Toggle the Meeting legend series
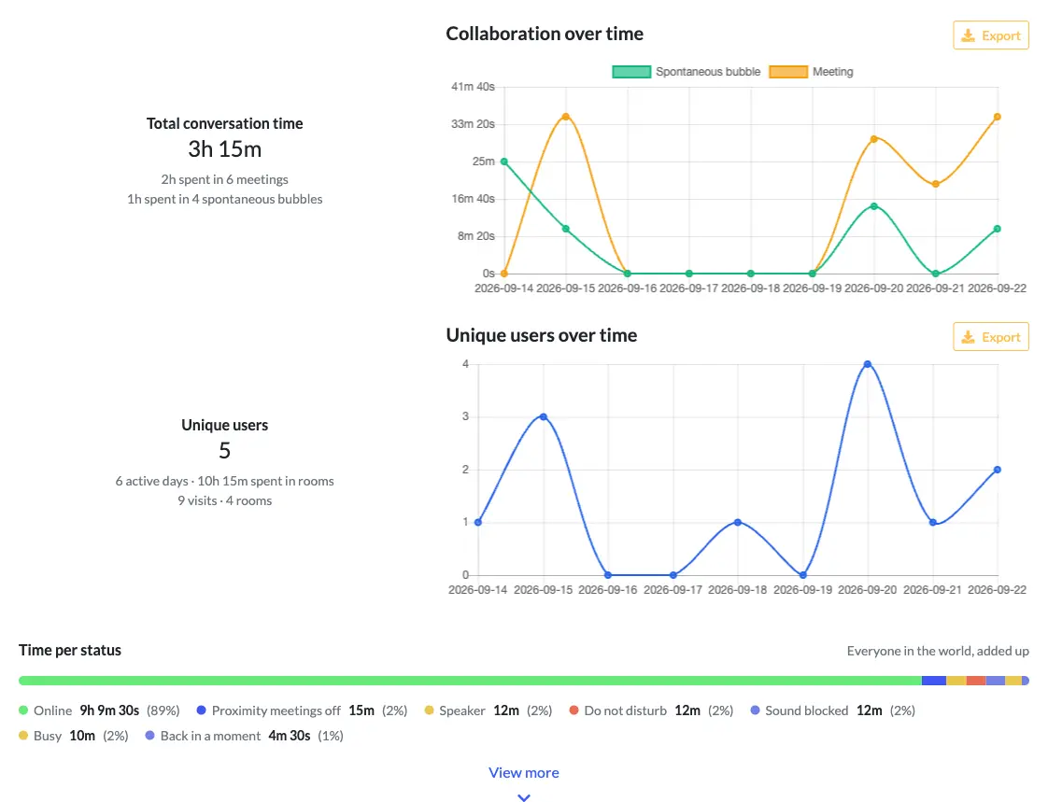1048x802 pixels. [x=812, y=72]
